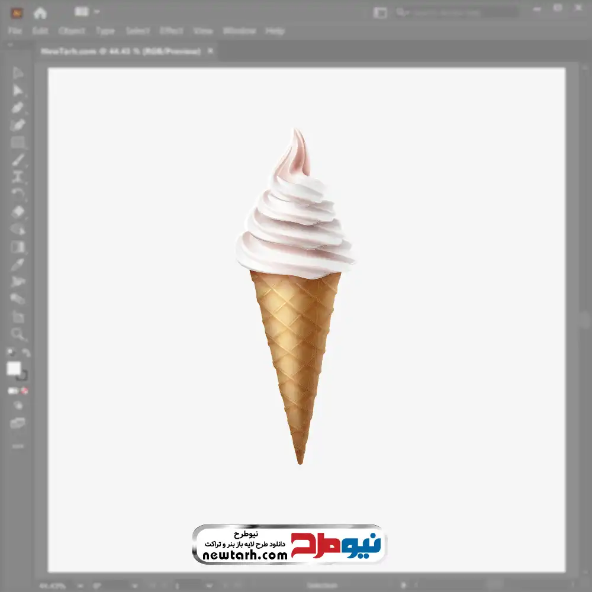Select the Type tool
The height and width of the screenshot is (592, 592).
point(18,176)
